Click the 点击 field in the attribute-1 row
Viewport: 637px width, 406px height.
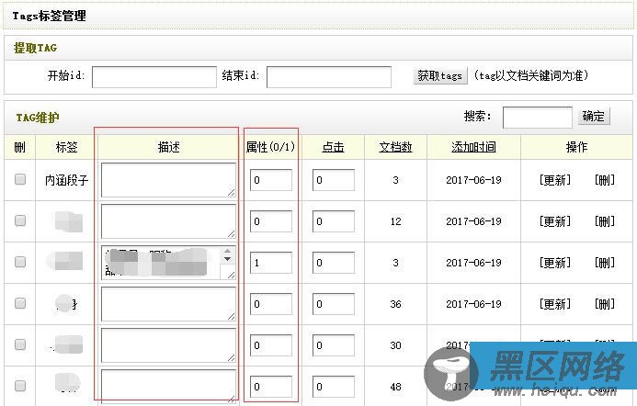[x=334, y=263]
